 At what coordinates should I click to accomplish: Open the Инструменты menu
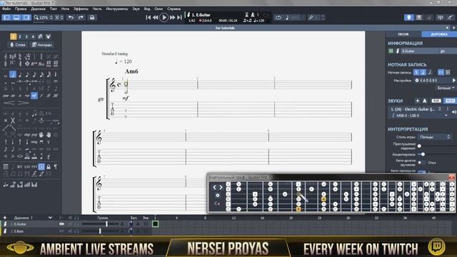pos(117,9)
